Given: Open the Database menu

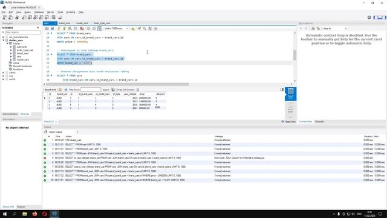Looking at the screenshot, I should [x=39, y=12].
